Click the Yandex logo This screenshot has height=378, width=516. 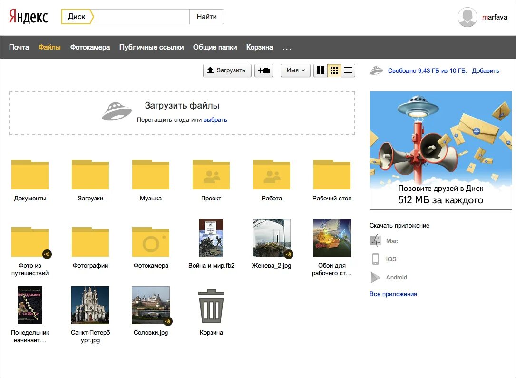pos(29,16)
